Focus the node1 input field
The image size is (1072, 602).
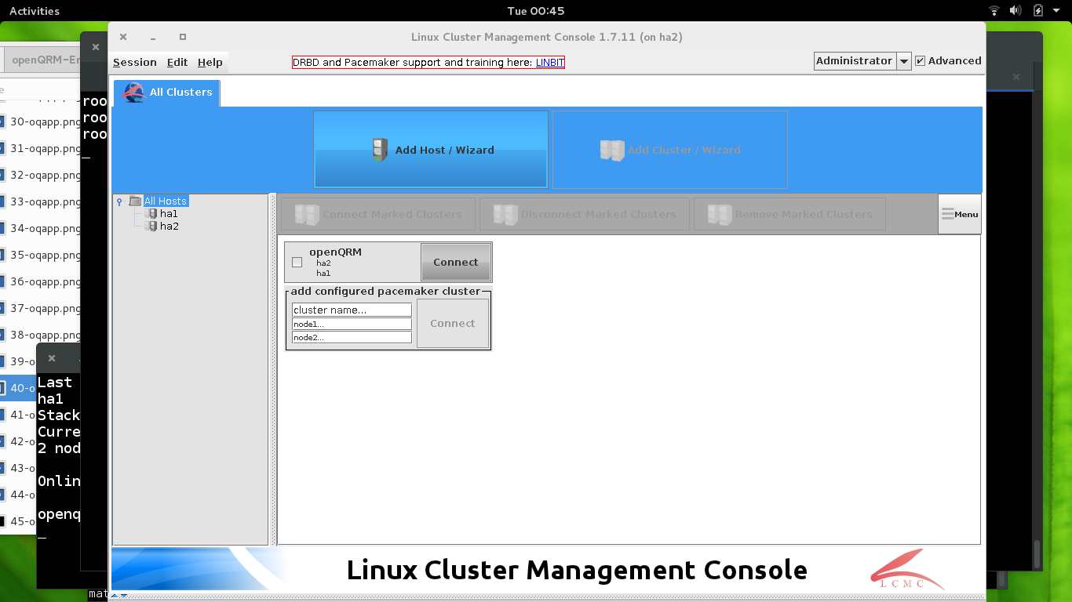(352, 324)
